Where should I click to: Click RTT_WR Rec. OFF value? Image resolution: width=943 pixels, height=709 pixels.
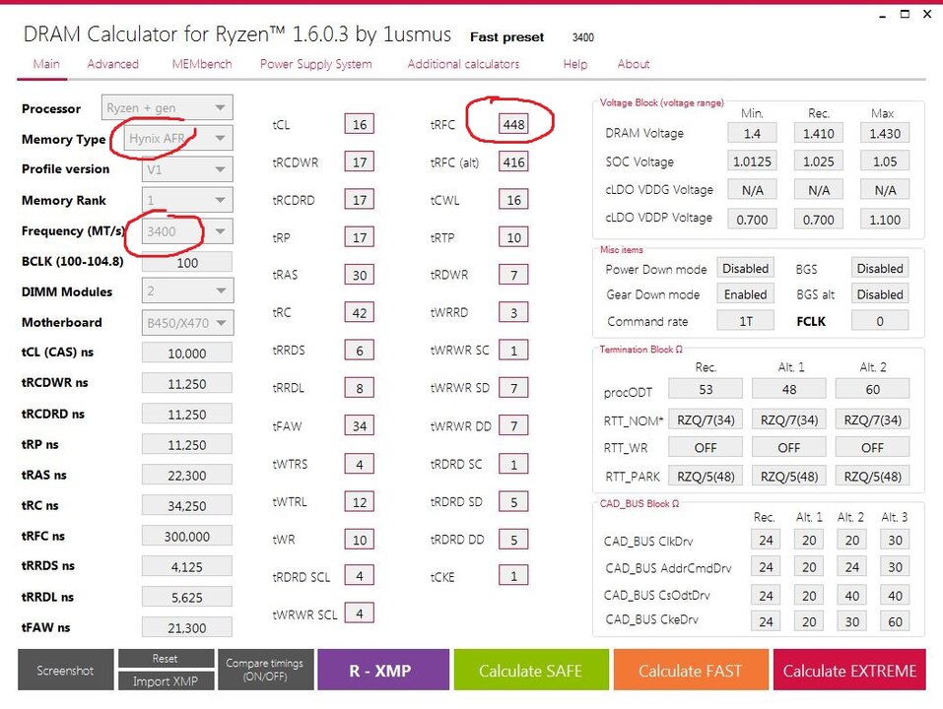(x=706, y=447)
